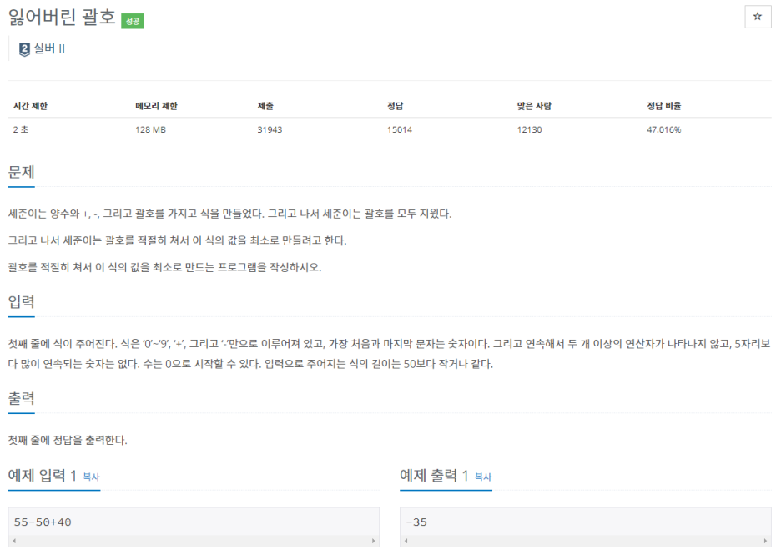The height and width of the screenshot is (550, 781).
Task: Click the solver count 12130
Action: click(x=529, y=129)
